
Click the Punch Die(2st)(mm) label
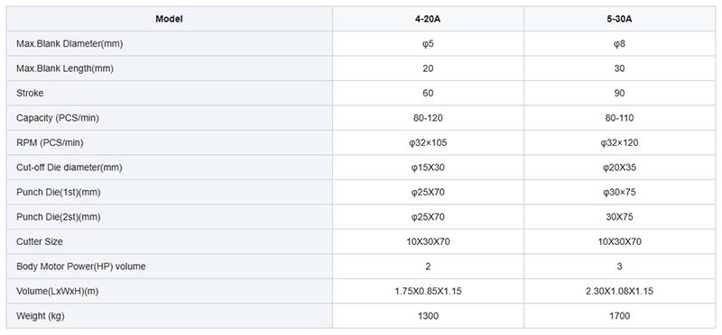coord(59,217)
